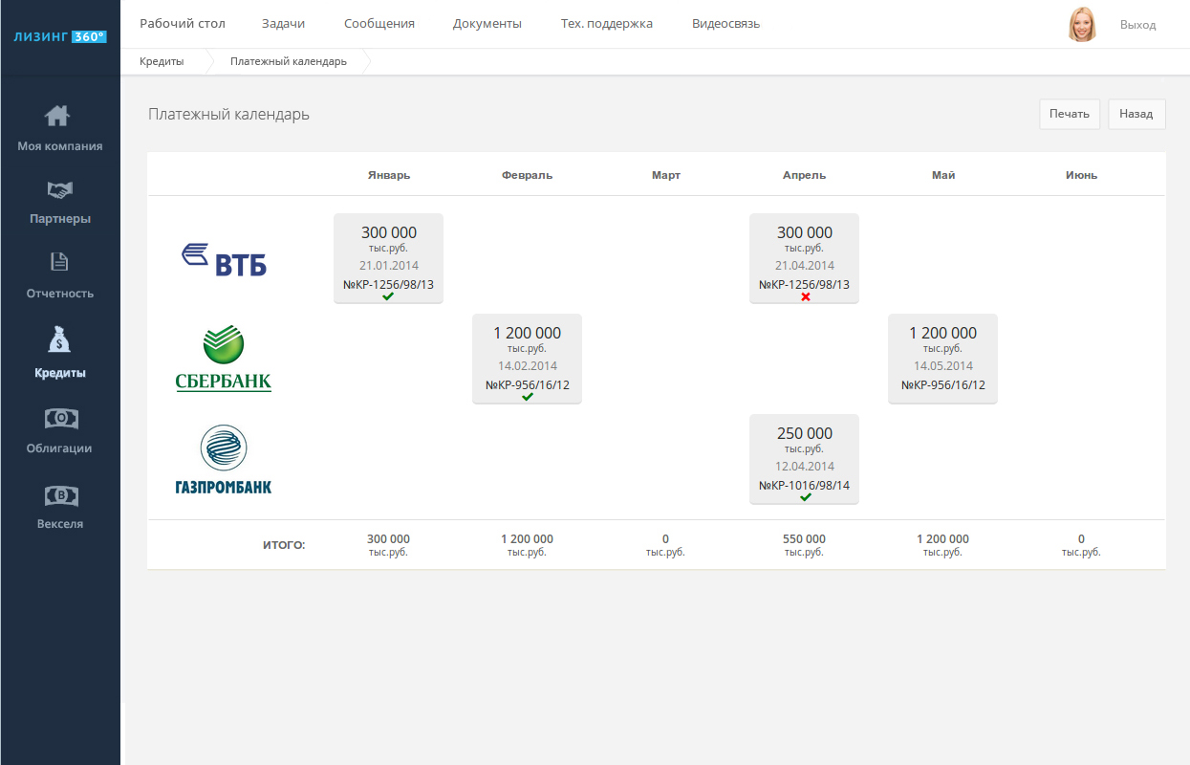The height and width of the screenshot is (765, 1190).
Task: Click green checkmark on 14.02.2014 payment
Action: 528,397
